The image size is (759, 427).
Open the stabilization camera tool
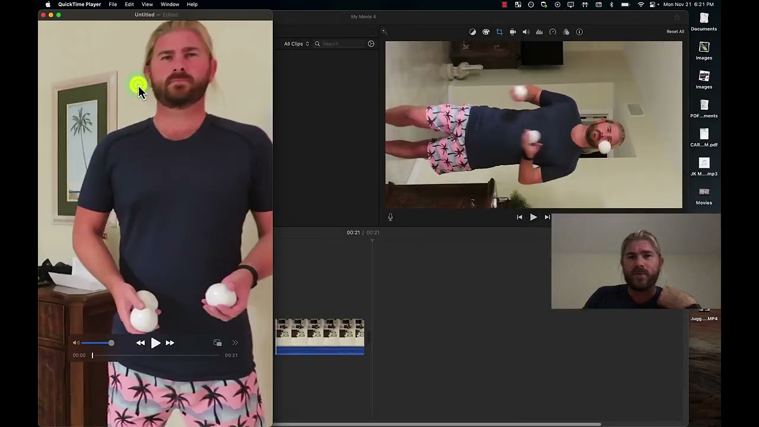[513, 32]
